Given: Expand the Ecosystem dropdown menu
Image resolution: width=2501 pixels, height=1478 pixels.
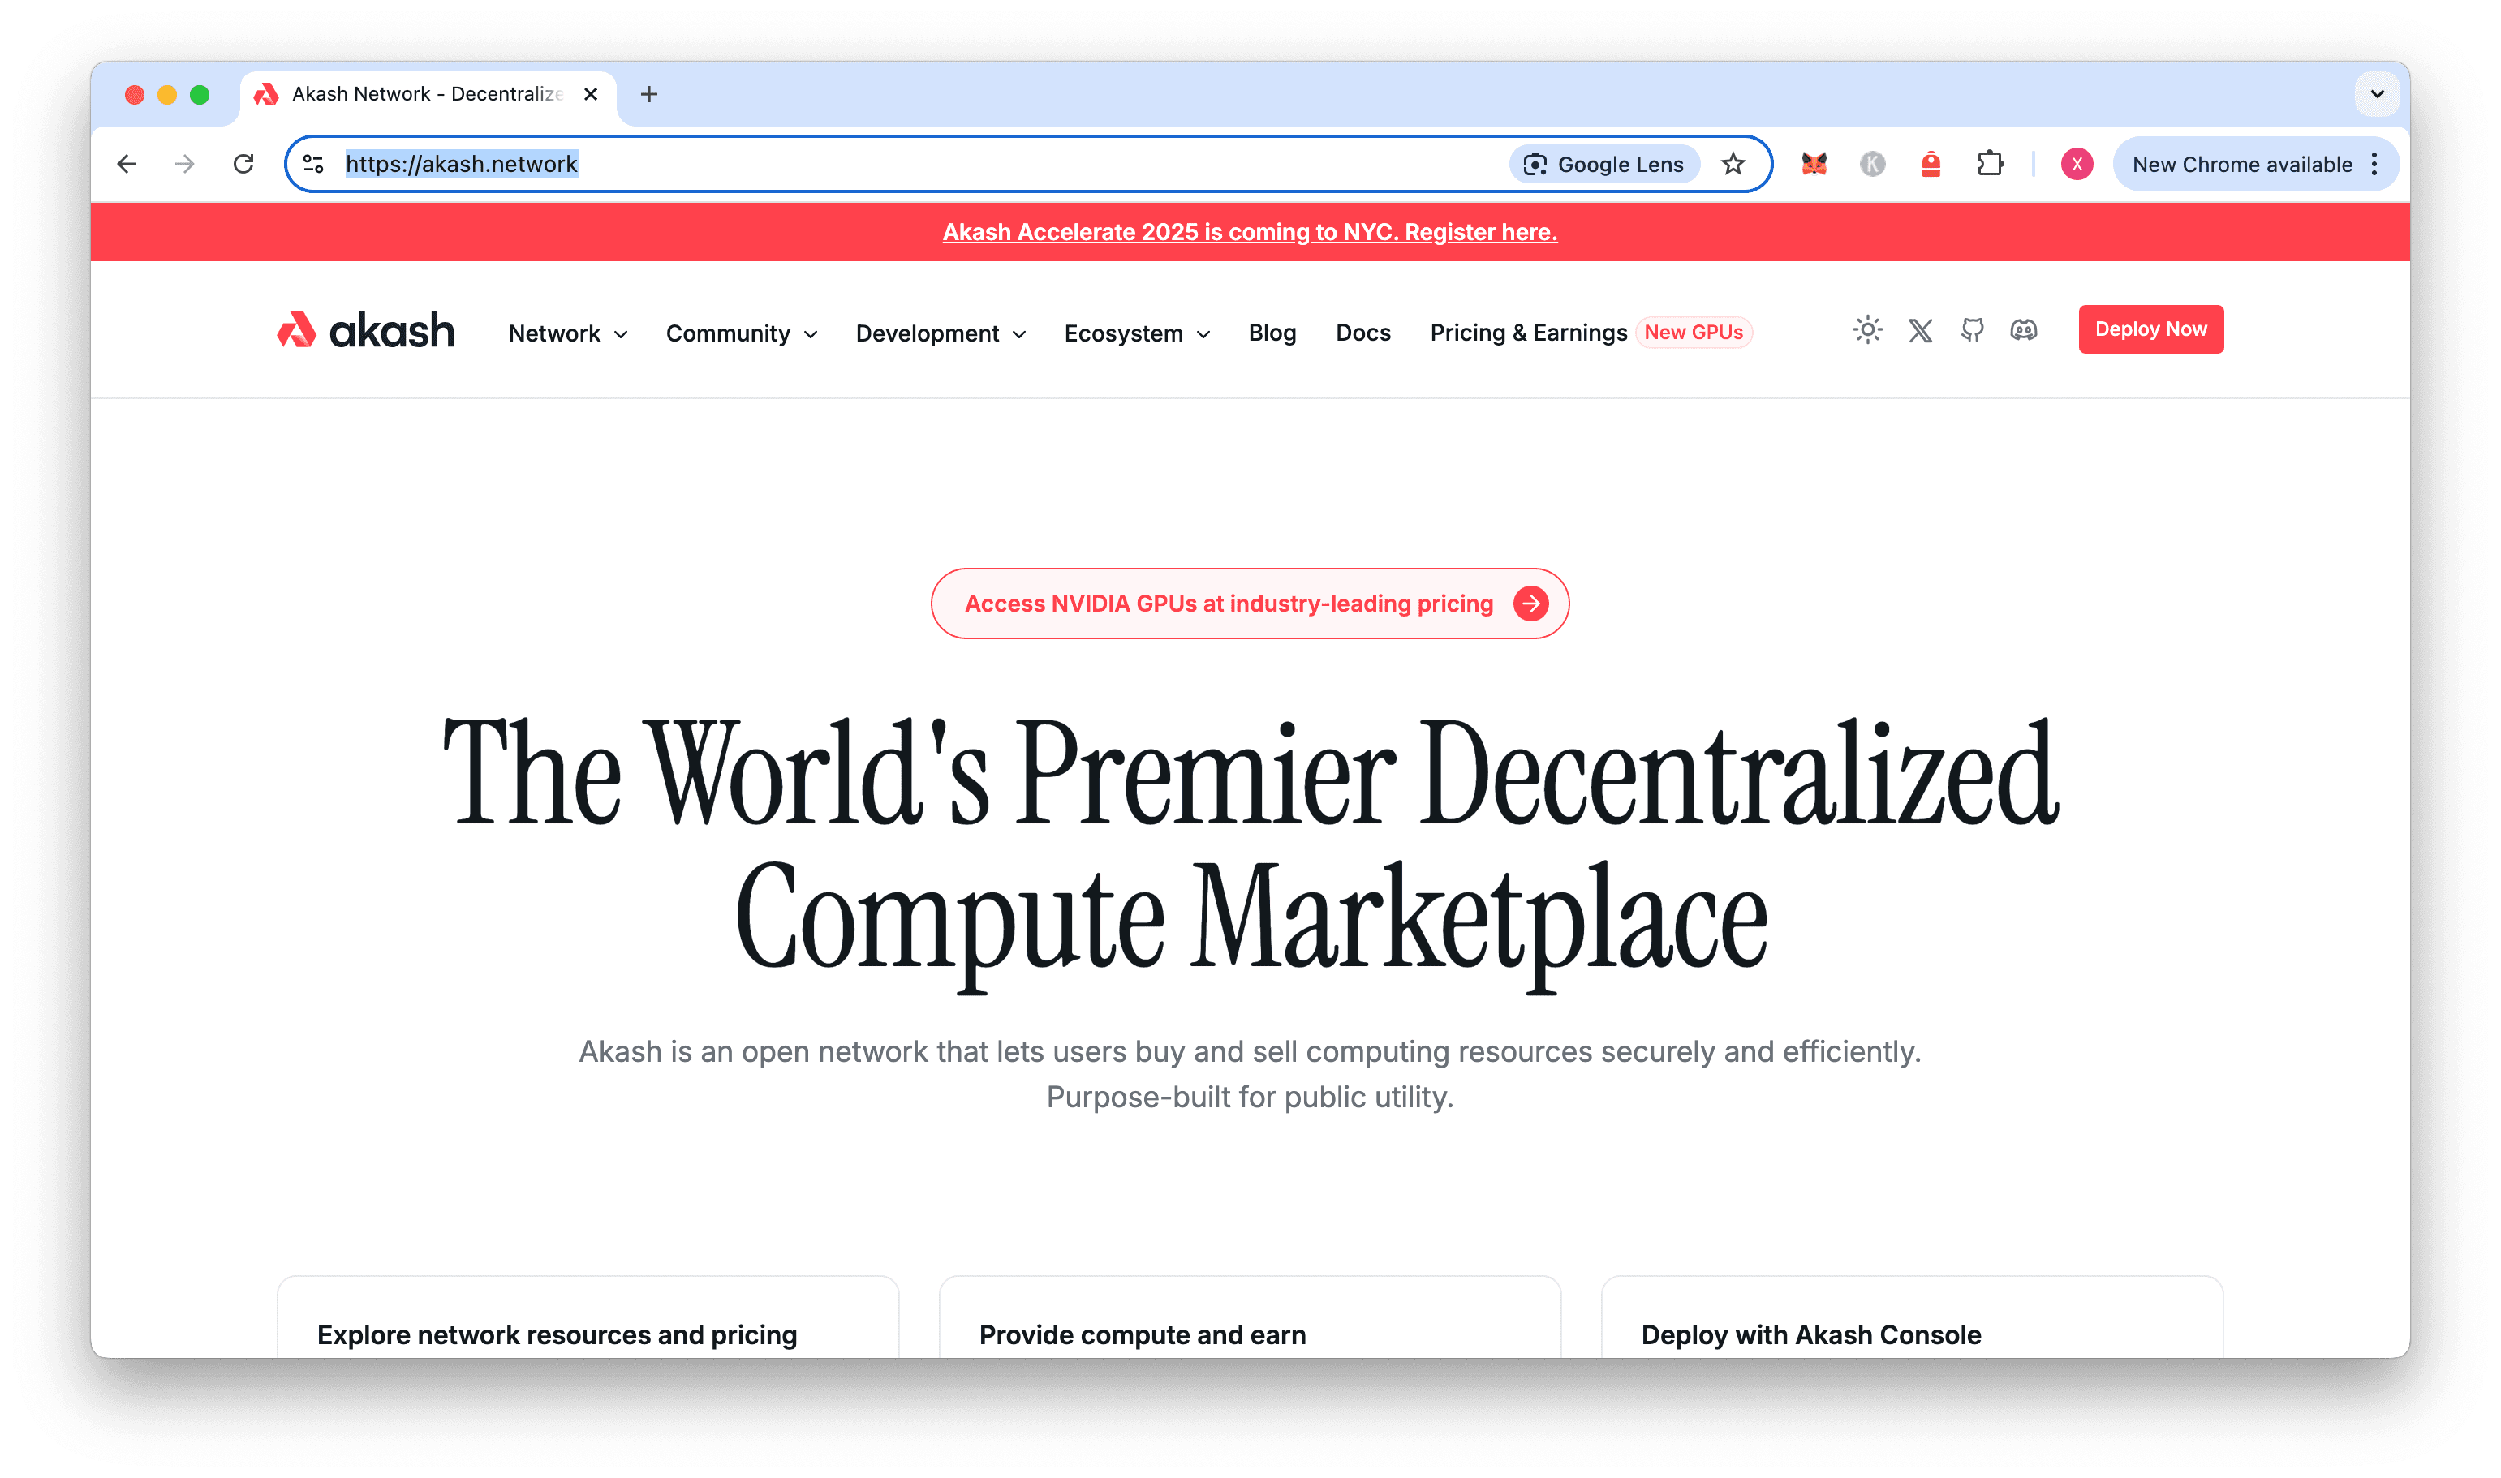Looking at the screenshot, I should [1136, 333].
